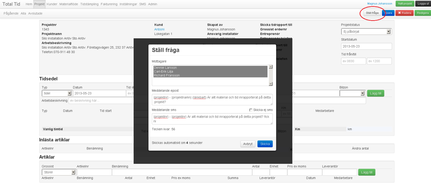The image size is (431, 189).
Task: Click the Startdatum date field
Action: click(366, 46)
